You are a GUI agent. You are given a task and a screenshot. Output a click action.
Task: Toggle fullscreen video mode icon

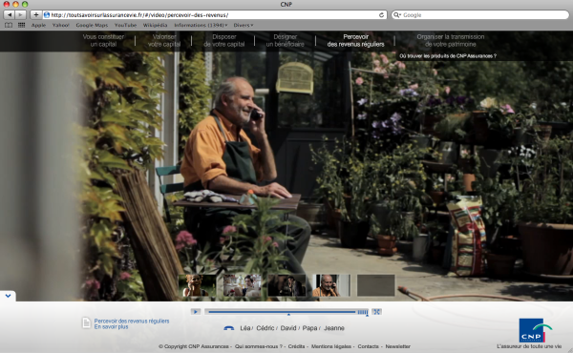click(377, 312)
